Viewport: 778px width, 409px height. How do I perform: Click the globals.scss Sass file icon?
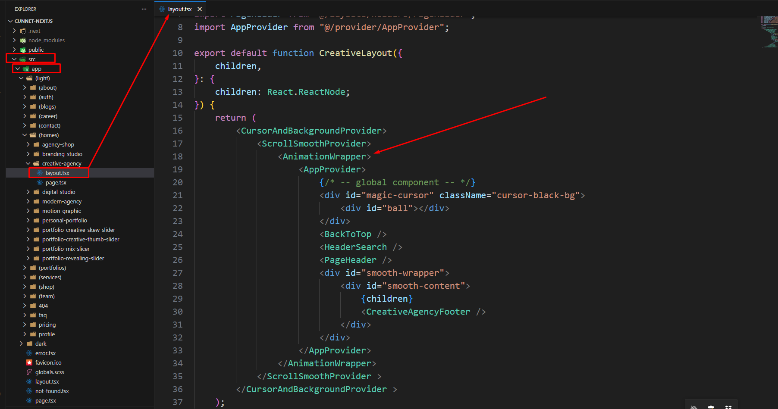(x=29, y=372)
